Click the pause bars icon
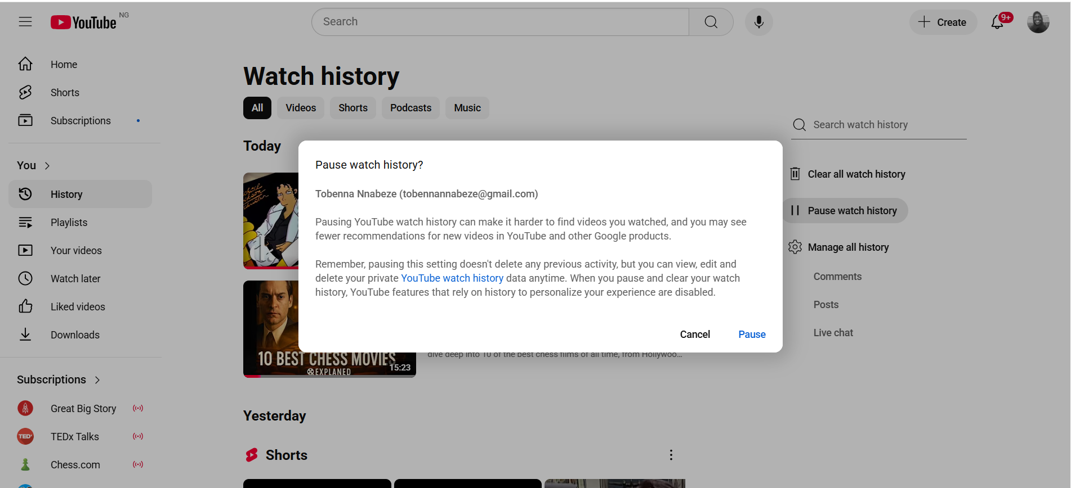 [795, 211]
